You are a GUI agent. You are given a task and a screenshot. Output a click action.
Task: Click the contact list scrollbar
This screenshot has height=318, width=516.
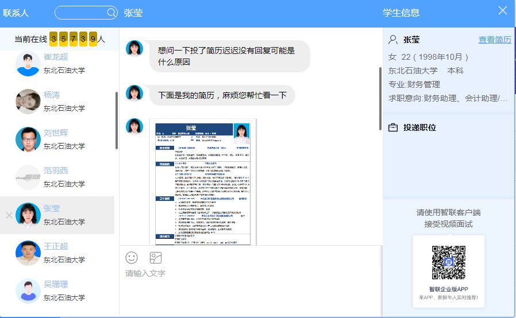[x=117, y=121]
